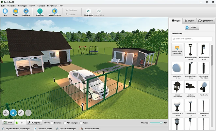Switch to 3D view
The height and width of the screenshot is (131, 216).
(x=20, y=123)
